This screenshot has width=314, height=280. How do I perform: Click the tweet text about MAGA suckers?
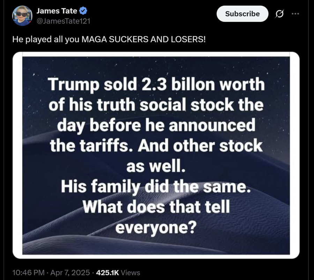[109, 39]
